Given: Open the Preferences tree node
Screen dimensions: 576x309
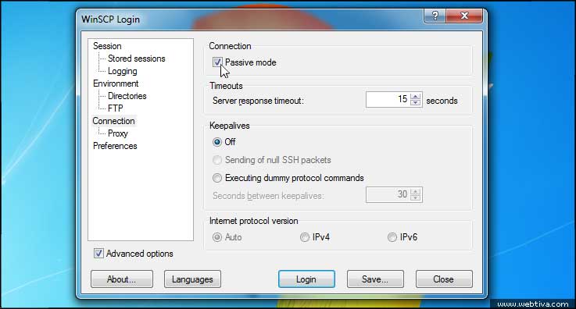Looking at the screenshot, I should pos(115,146).
